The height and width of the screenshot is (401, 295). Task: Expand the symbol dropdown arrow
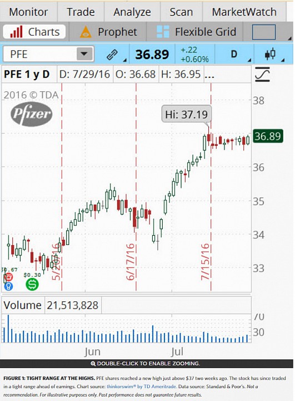[84, 54]
